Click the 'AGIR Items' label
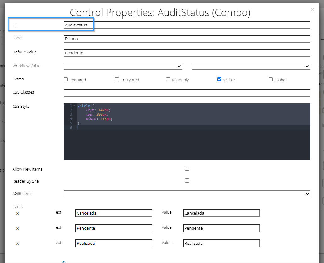 [22, 194]
